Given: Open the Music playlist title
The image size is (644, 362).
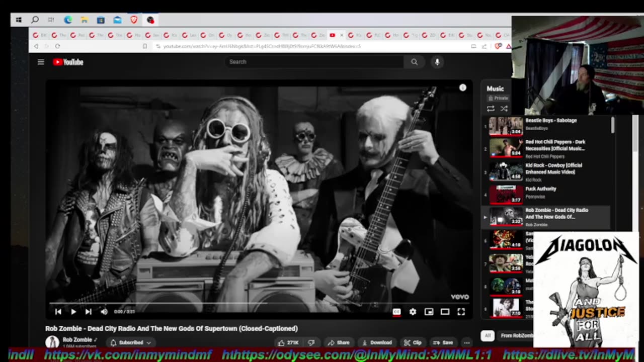Looking at the screenshot, I should (x=495, y=88).
